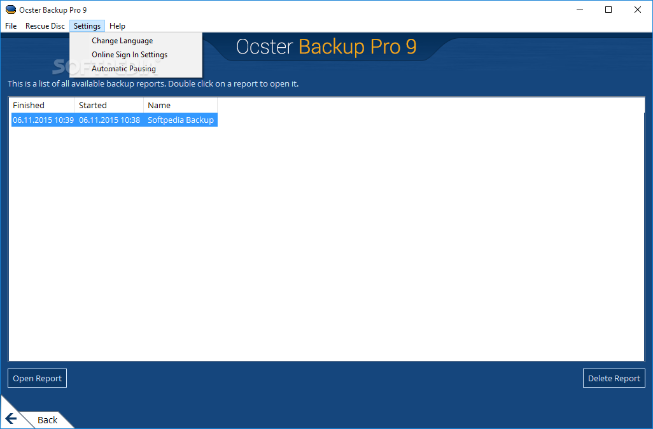Click started time 06.11.2015 10:38
653x429 pixels.
click(109, 120)
